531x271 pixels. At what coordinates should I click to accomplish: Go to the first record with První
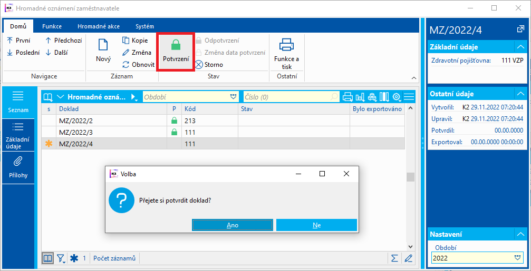coord(18,41)
